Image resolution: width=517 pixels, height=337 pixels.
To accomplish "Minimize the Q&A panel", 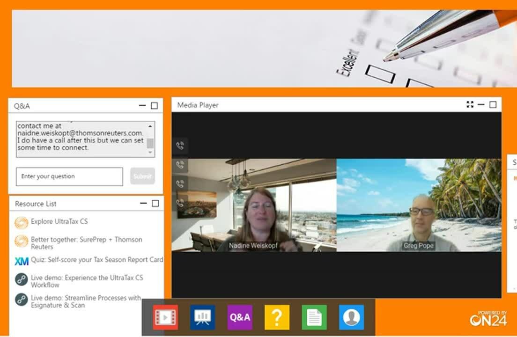I will click(x=142, y=106).
